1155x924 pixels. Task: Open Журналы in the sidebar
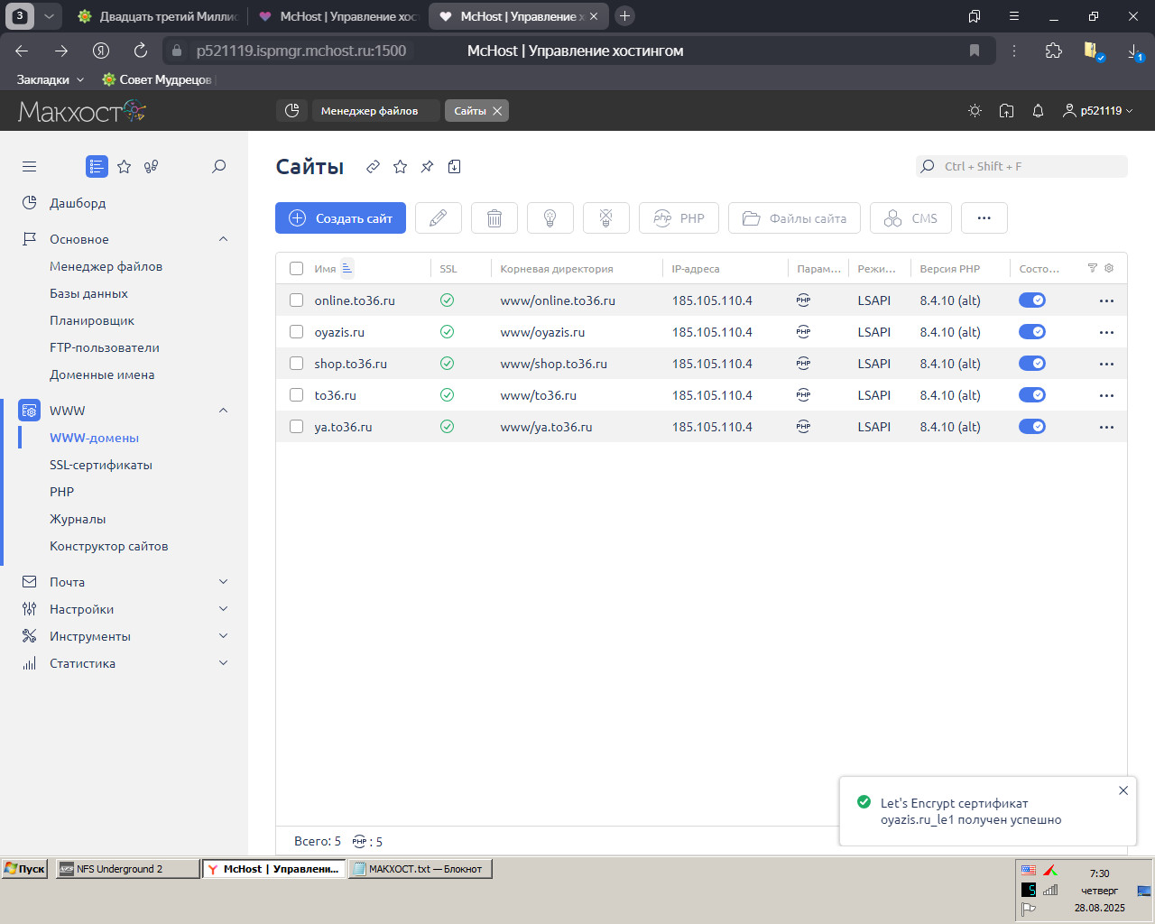78,519
